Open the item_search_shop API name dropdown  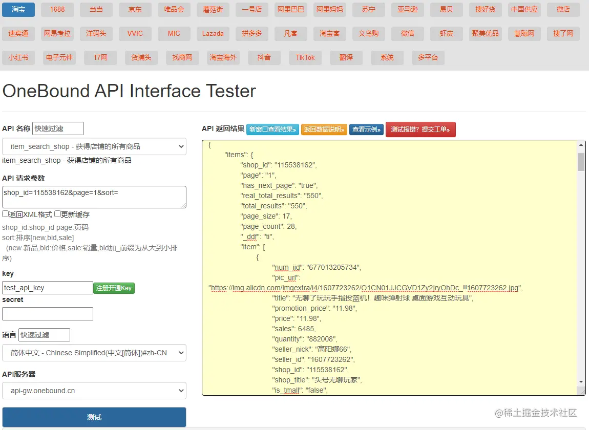coord(94,146)
